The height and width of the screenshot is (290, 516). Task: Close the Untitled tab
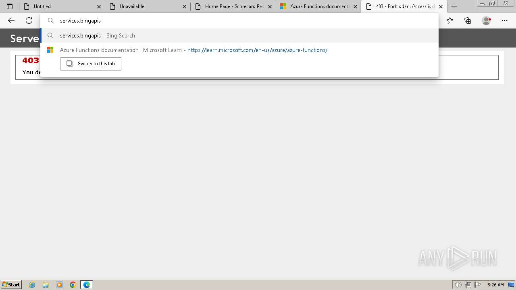tap(99, 6)
